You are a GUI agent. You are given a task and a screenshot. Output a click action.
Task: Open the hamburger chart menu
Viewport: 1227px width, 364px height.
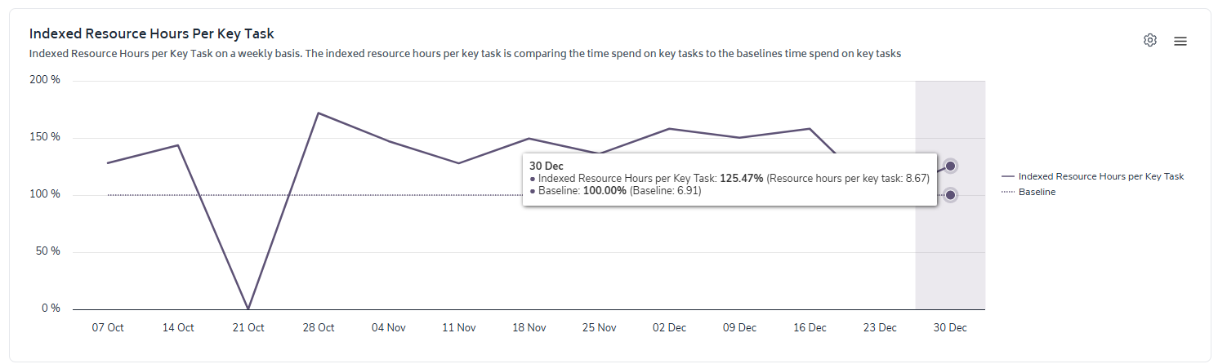[x=1180, y=41]
